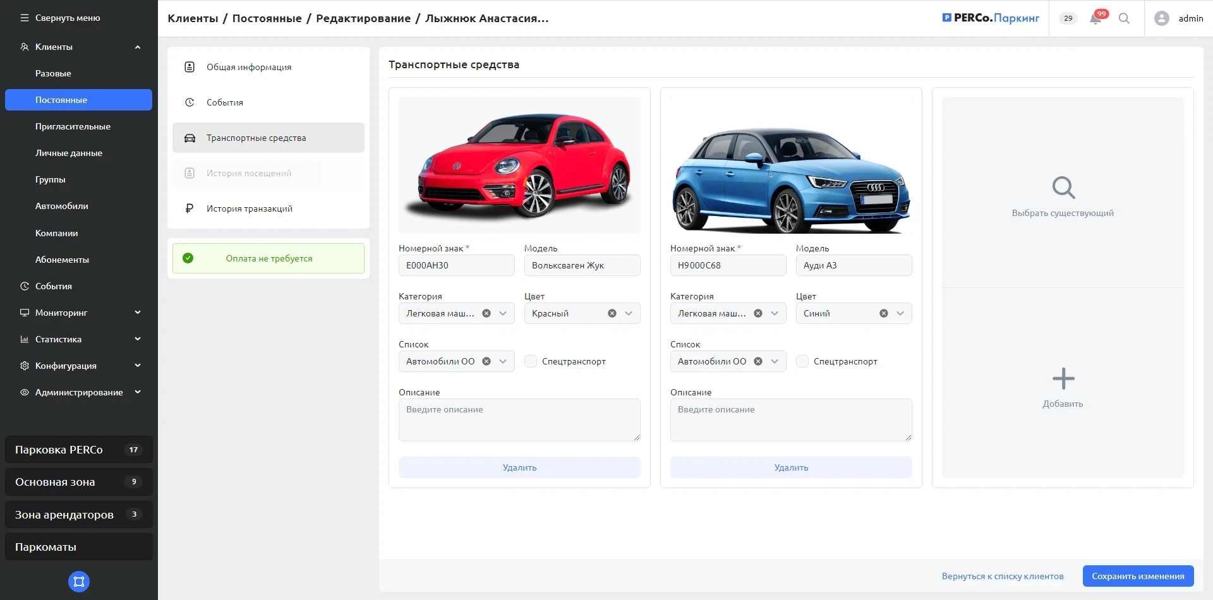
Task: Go to Автомобили in the sidebar
Action: point(62,206)
